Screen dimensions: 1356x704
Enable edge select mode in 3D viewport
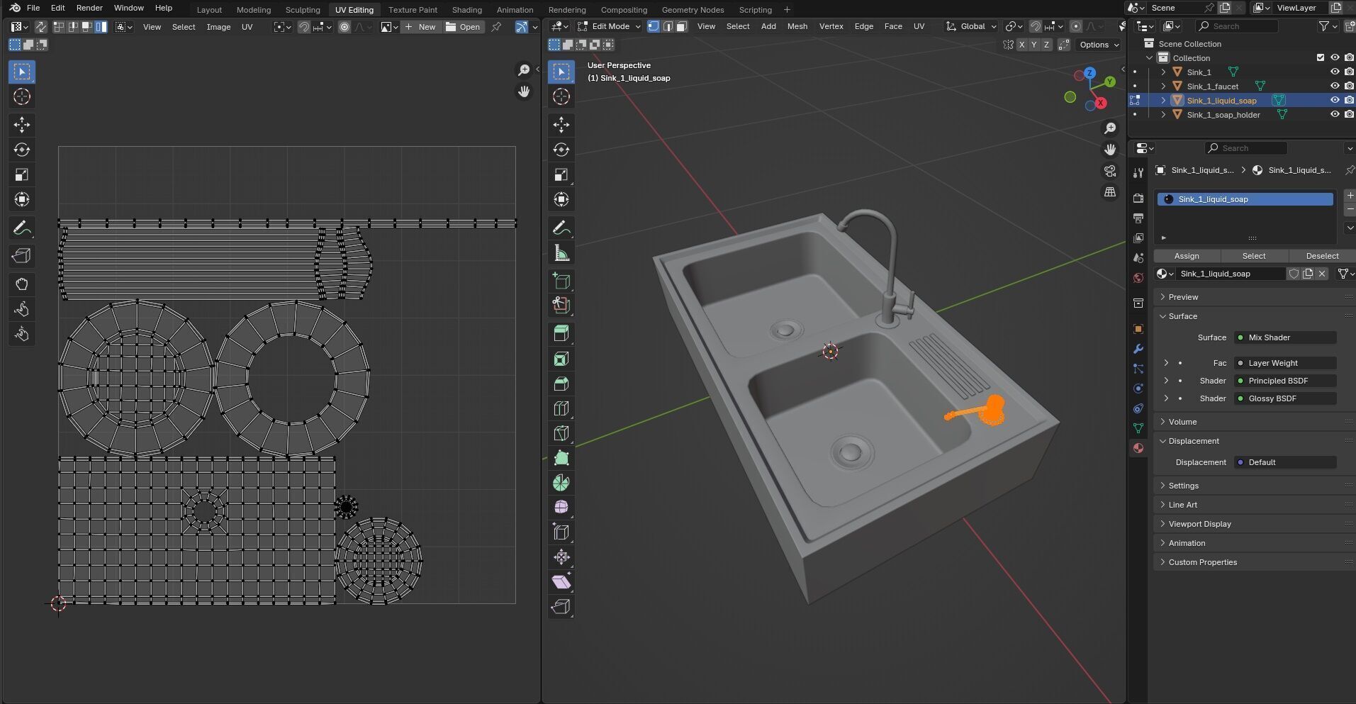coord(667,26)
